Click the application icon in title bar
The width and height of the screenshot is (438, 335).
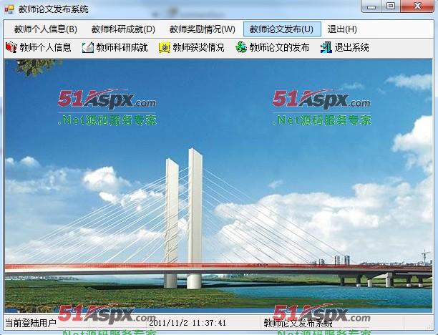coord(9,9)
